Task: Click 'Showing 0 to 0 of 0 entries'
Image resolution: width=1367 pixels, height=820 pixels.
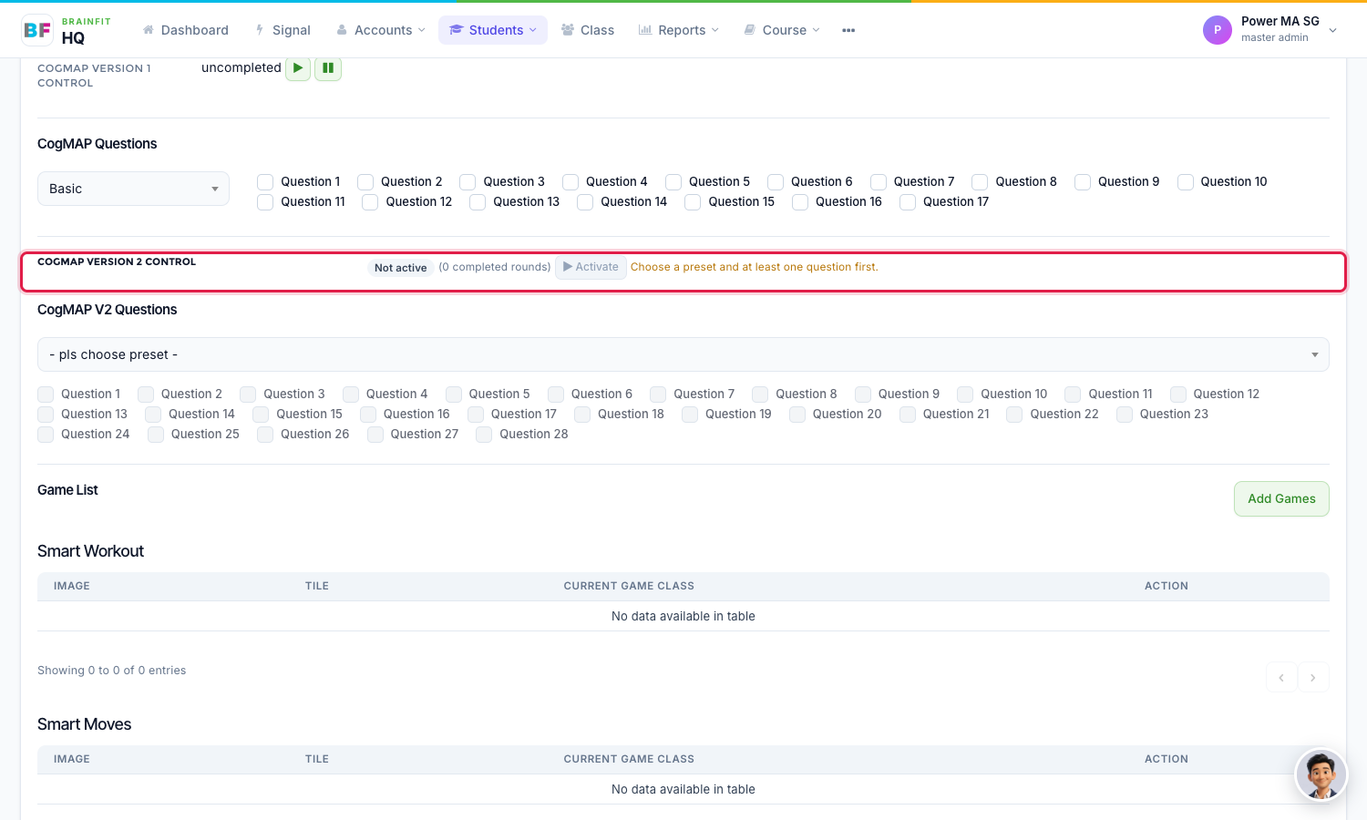Action: (111, 671)
